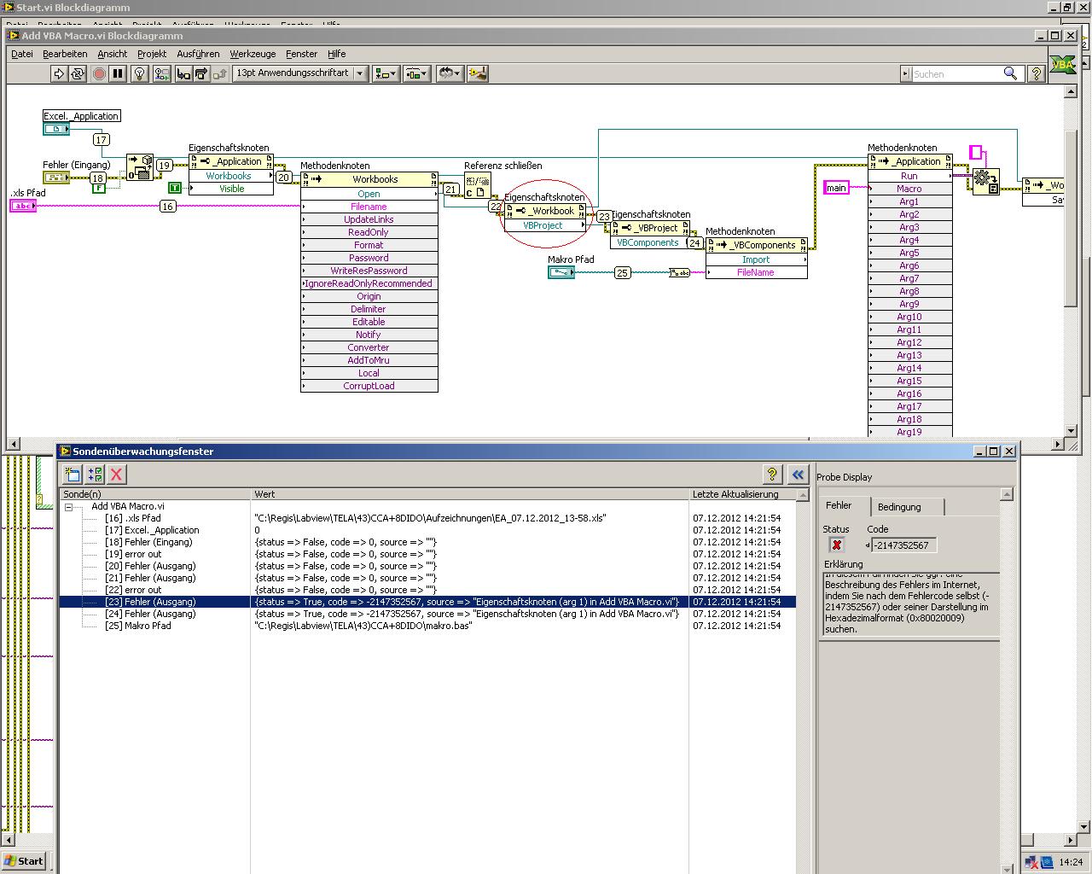The height and width of the screenshot is (874, 1092).
Task: Open the Werkzeuge menu
Action: (253, 54)
